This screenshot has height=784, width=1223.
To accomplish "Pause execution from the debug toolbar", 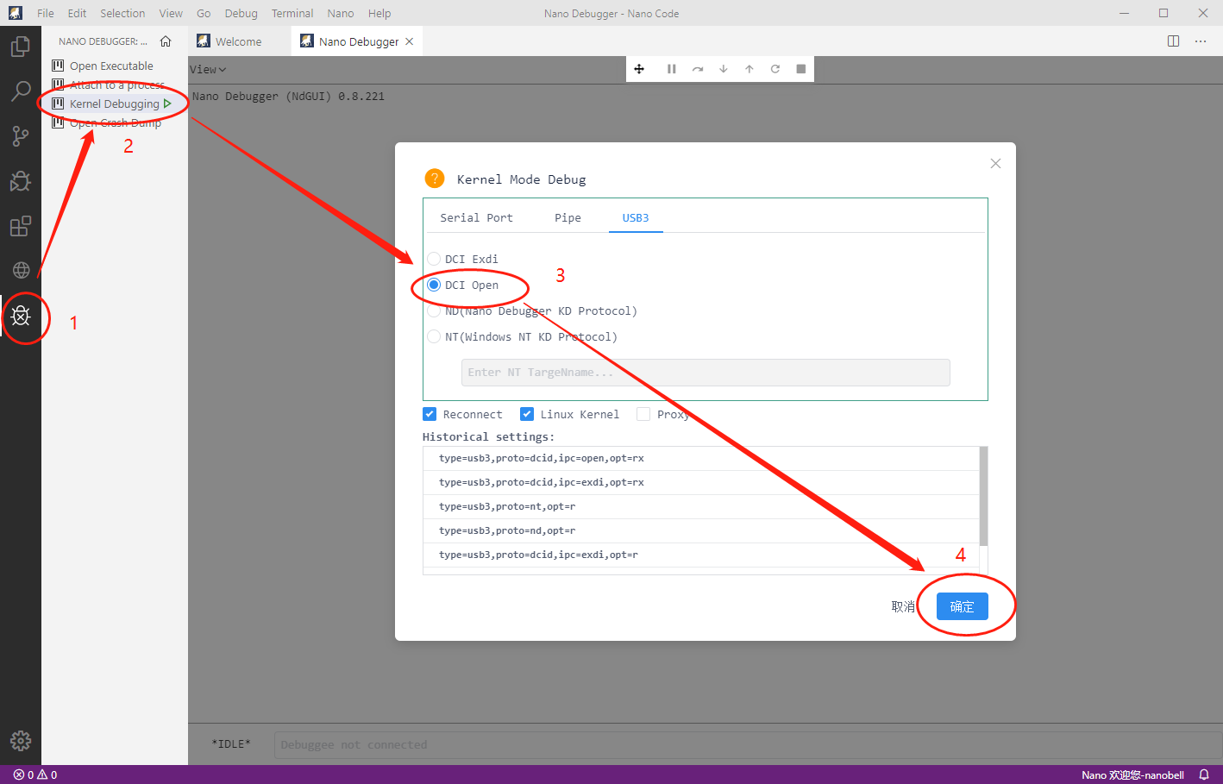I will (x=671, y=69).
